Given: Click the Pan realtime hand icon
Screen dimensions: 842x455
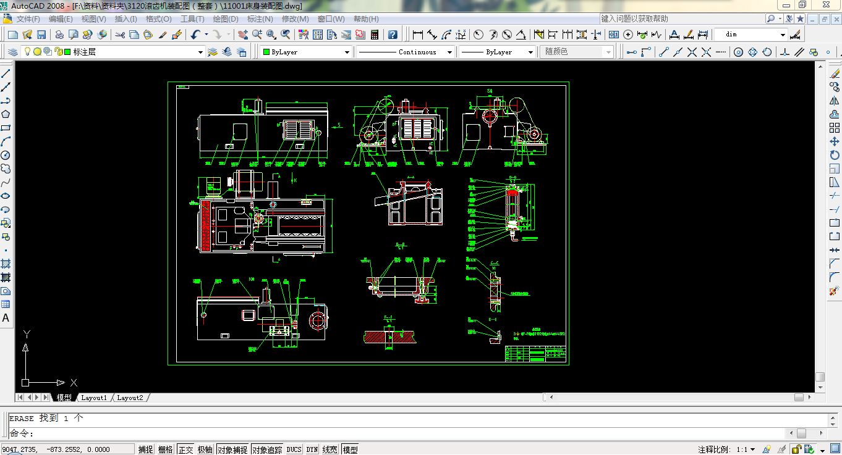Looking at the screenshot, I should pos(243,35).
